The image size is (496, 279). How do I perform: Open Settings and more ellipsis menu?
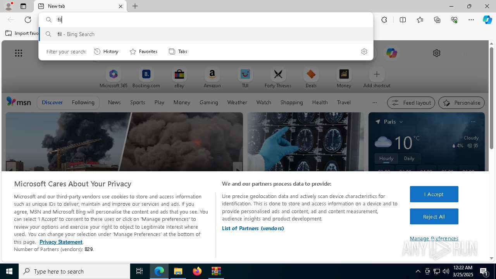pyautogui.click(x=471, y=20)
